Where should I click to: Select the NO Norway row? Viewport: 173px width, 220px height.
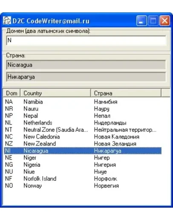pyautogui.click(x=83, y=185)
